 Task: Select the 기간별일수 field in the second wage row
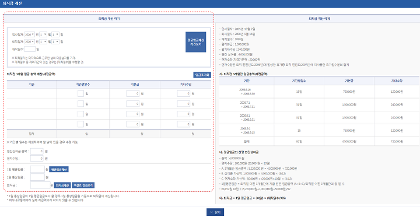(x=80, y=104)
